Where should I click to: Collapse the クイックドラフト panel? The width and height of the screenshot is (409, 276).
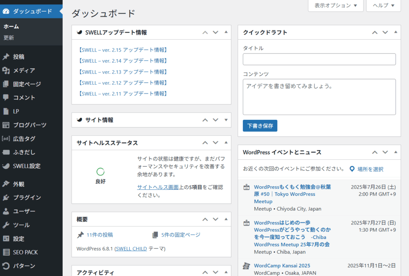[396, 32]
